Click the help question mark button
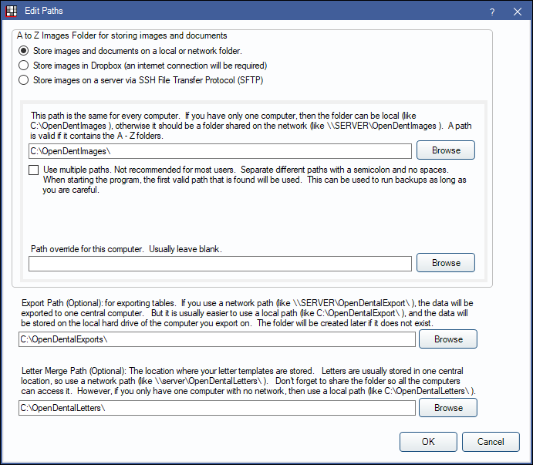 492,12
